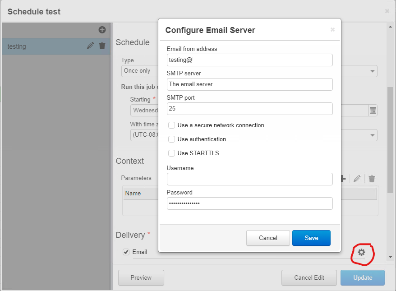Image resolution: width=396 pixels, height=291 pixels.
Task: Add a context parameter plus icon
Action: point(343,179)
